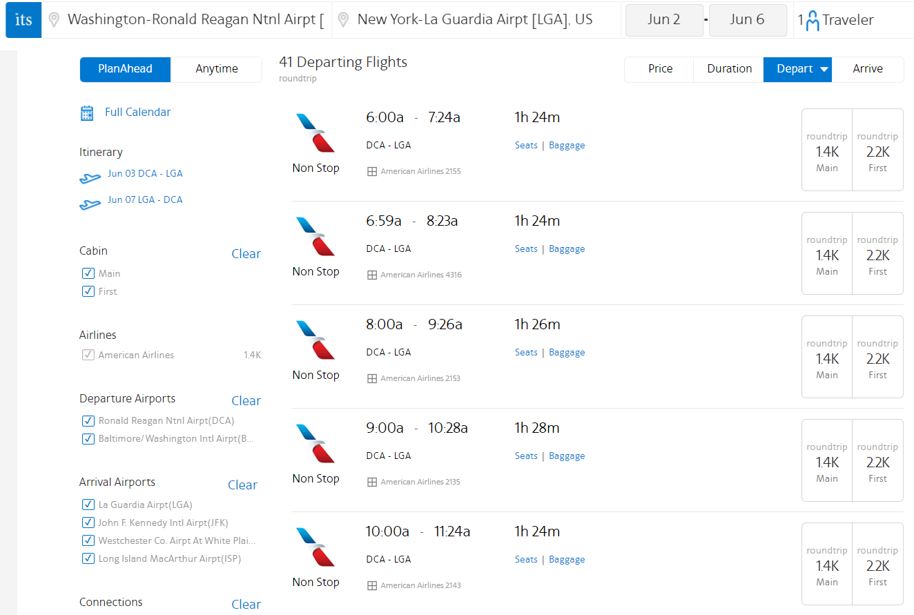Click the blue "its" logo
This screenshot has height=615, width=914.
pyautogui.click(x=23, y=20)
